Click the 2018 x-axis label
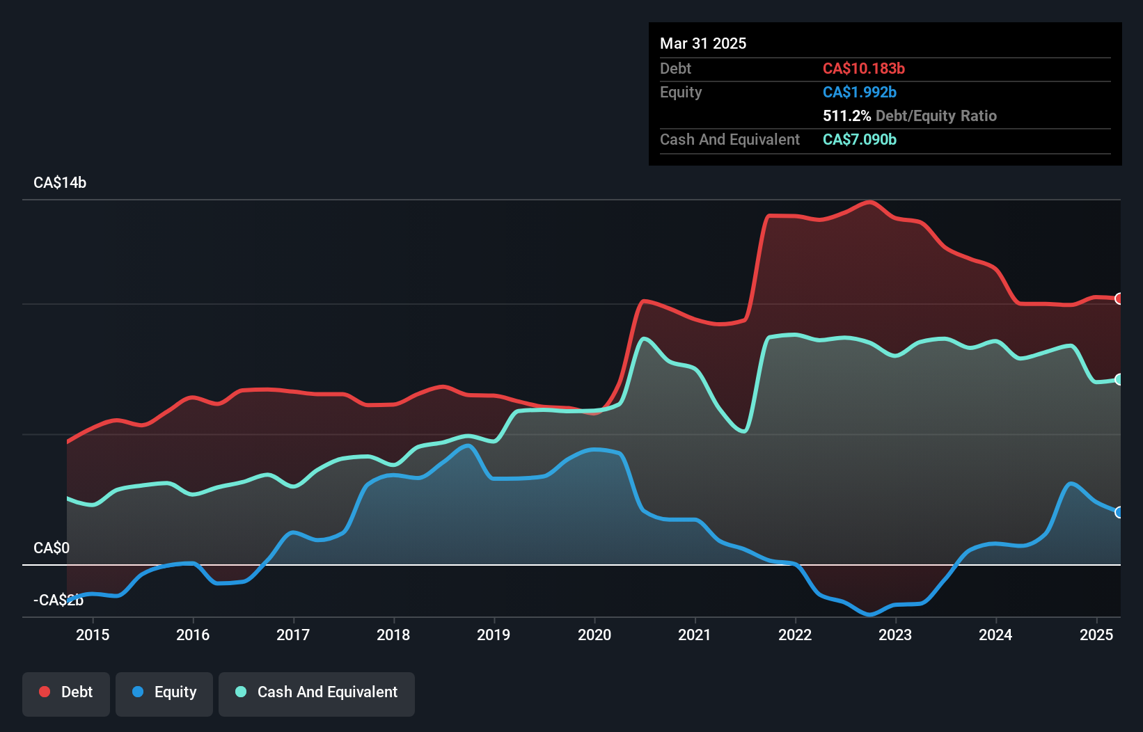The height and width of the screenshot is (732, 1143). (393, 635)
